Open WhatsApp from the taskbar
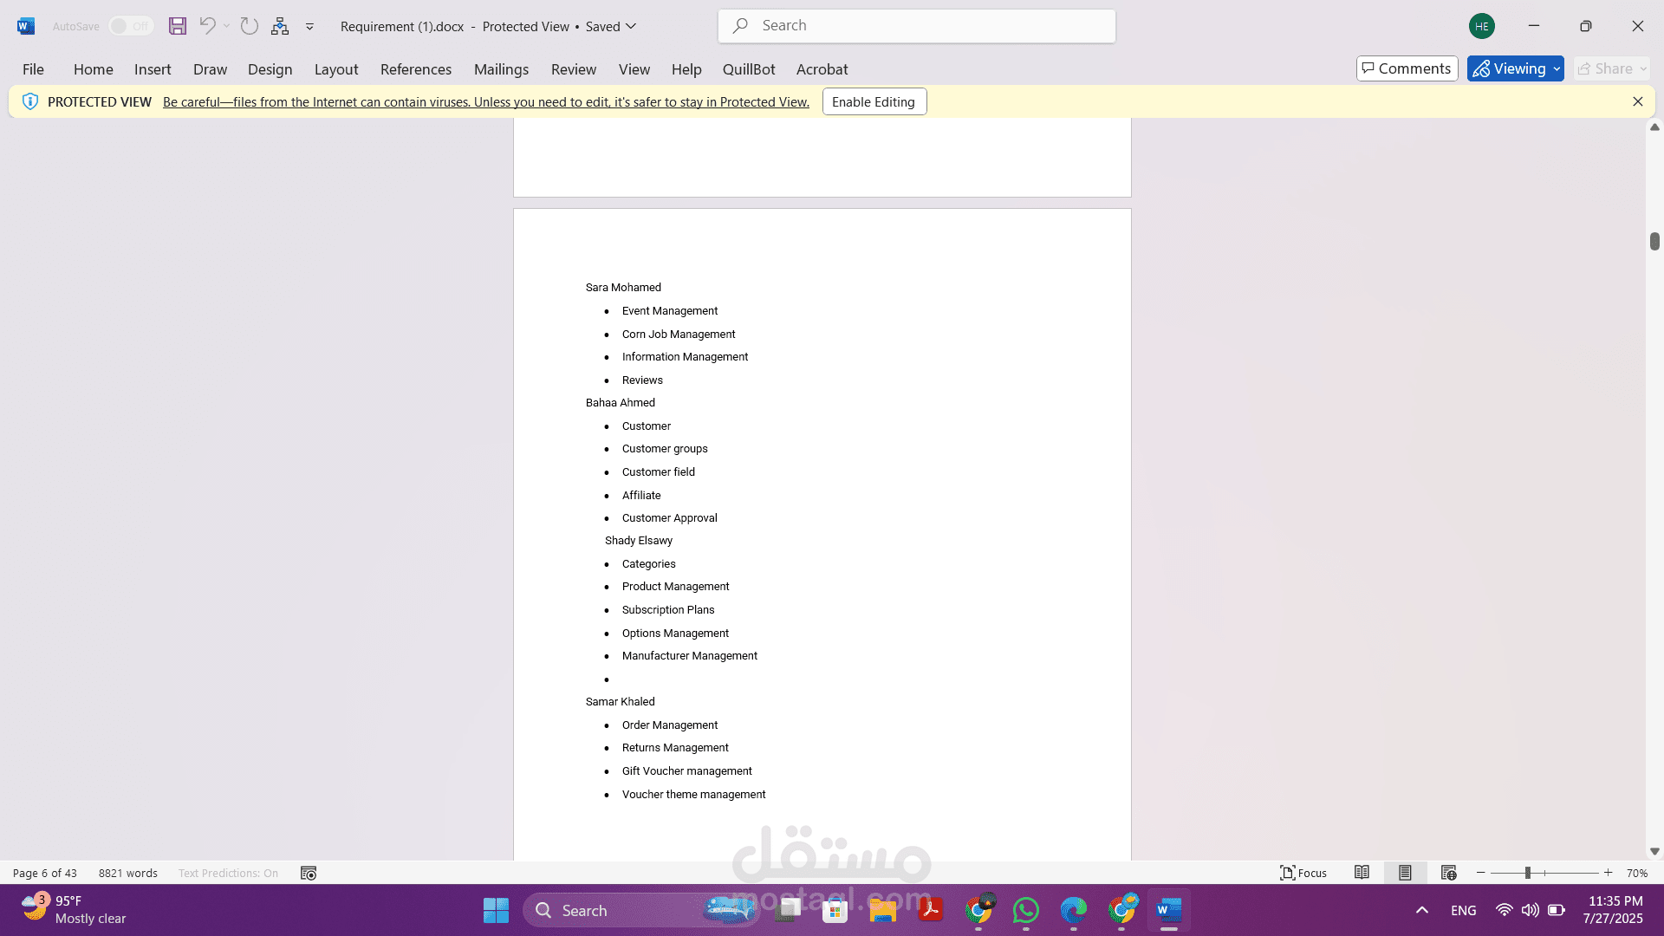The width and height of the screenshot is (1664, 936). pyautogui.click(x=1026, y=910)
